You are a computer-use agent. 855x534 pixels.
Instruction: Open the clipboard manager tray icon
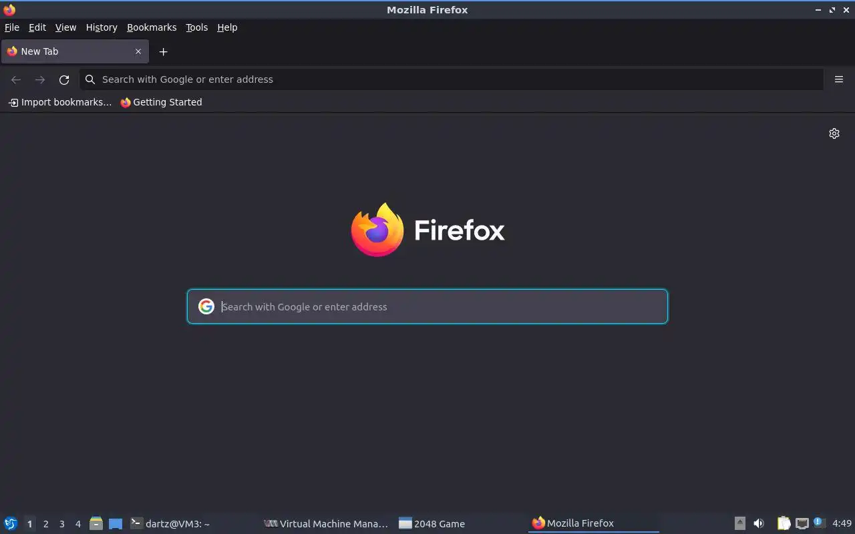click(x=784, y=523)
